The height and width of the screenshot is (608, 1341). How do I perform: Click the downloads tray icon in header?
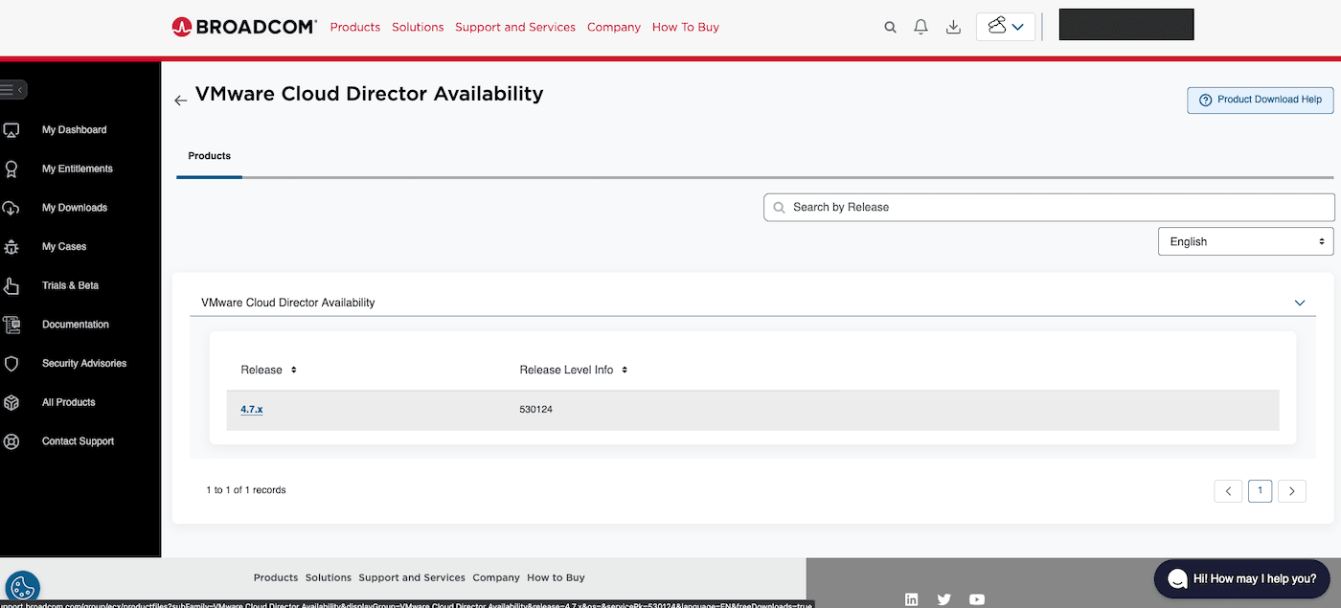click(953, 27)
